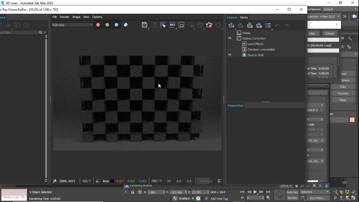Open Time Configuration icon
The height and width of the screenshot is (202, 359).
pyautogui.click(x=268, y=198)
